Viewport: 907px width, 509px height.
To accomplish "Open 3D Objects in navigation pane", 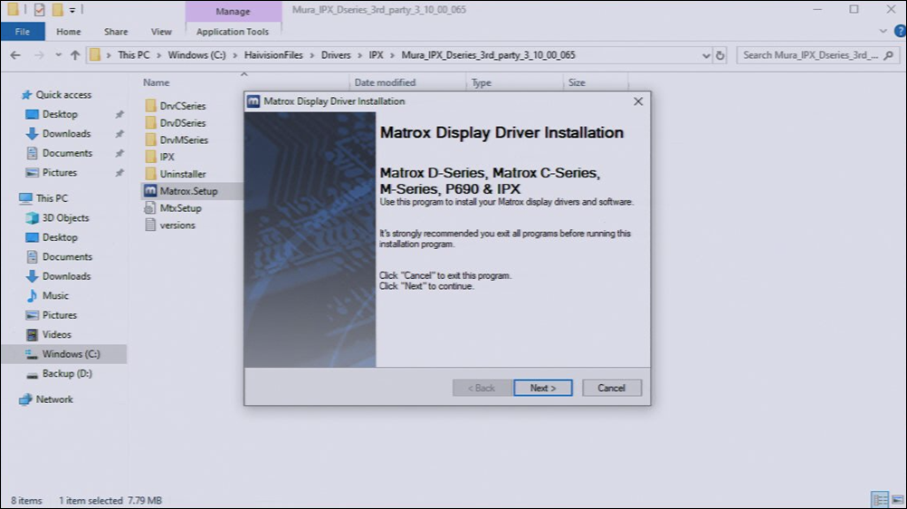I will click(65, 217).
